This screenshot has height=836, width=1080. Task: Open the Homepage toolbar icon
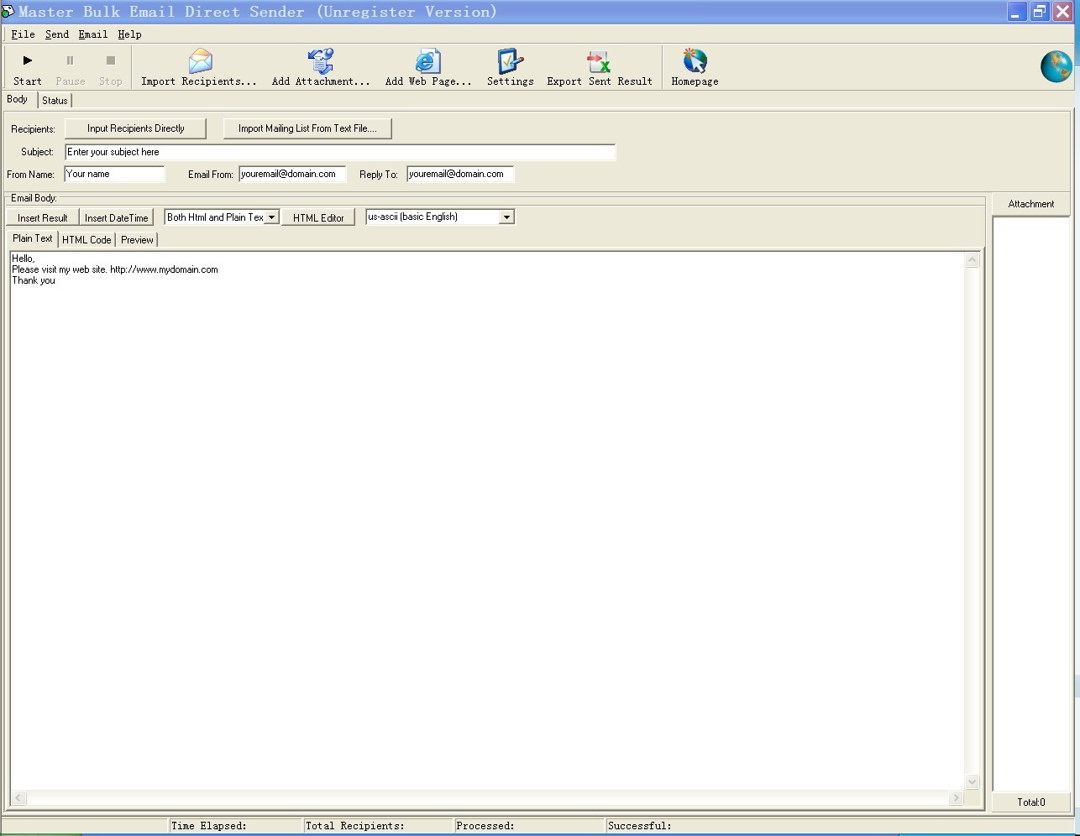[695, 61]
